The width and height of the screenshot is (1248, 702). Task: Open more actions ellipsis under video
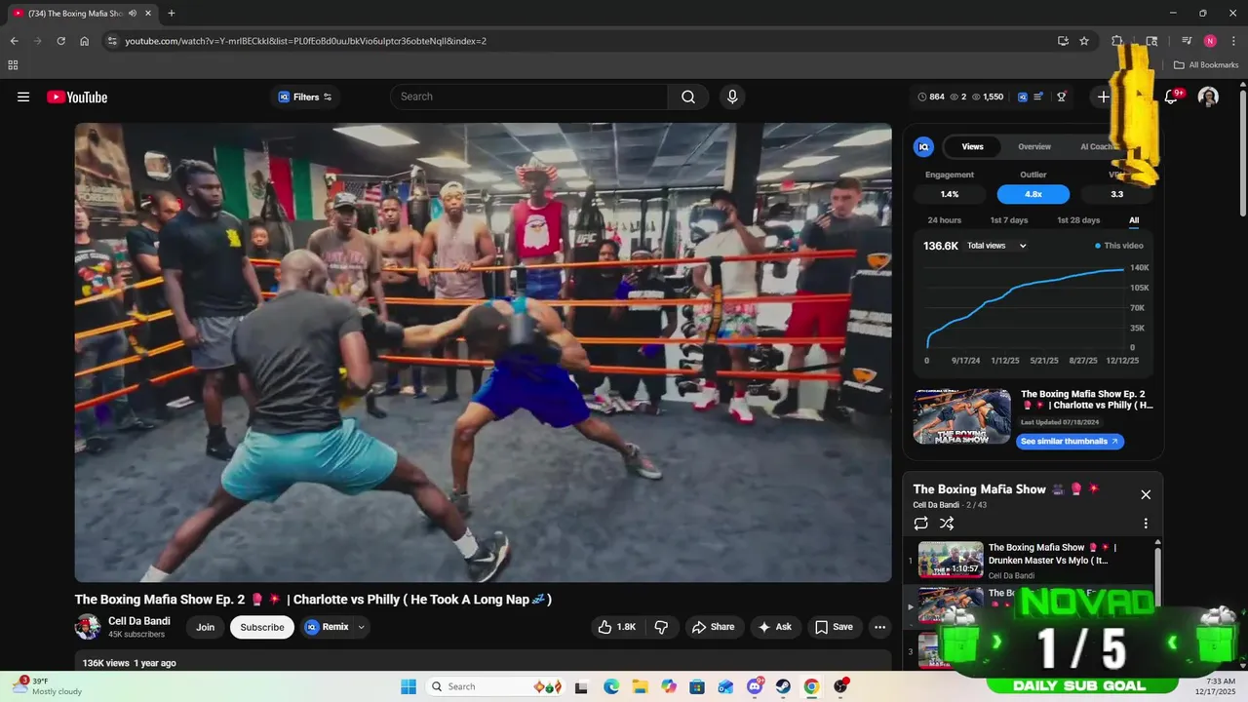880,627
